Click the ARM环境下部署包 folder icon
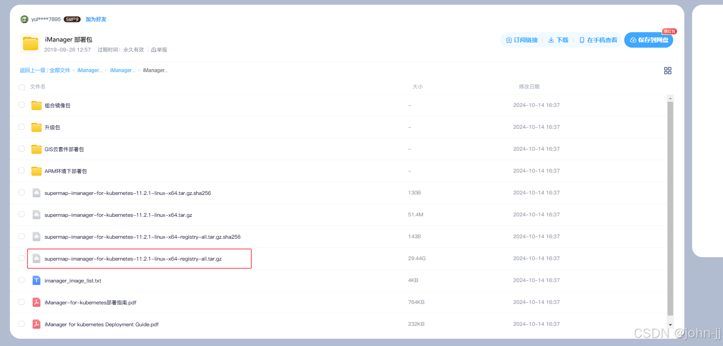723x346 pixels. click(37, 171)
